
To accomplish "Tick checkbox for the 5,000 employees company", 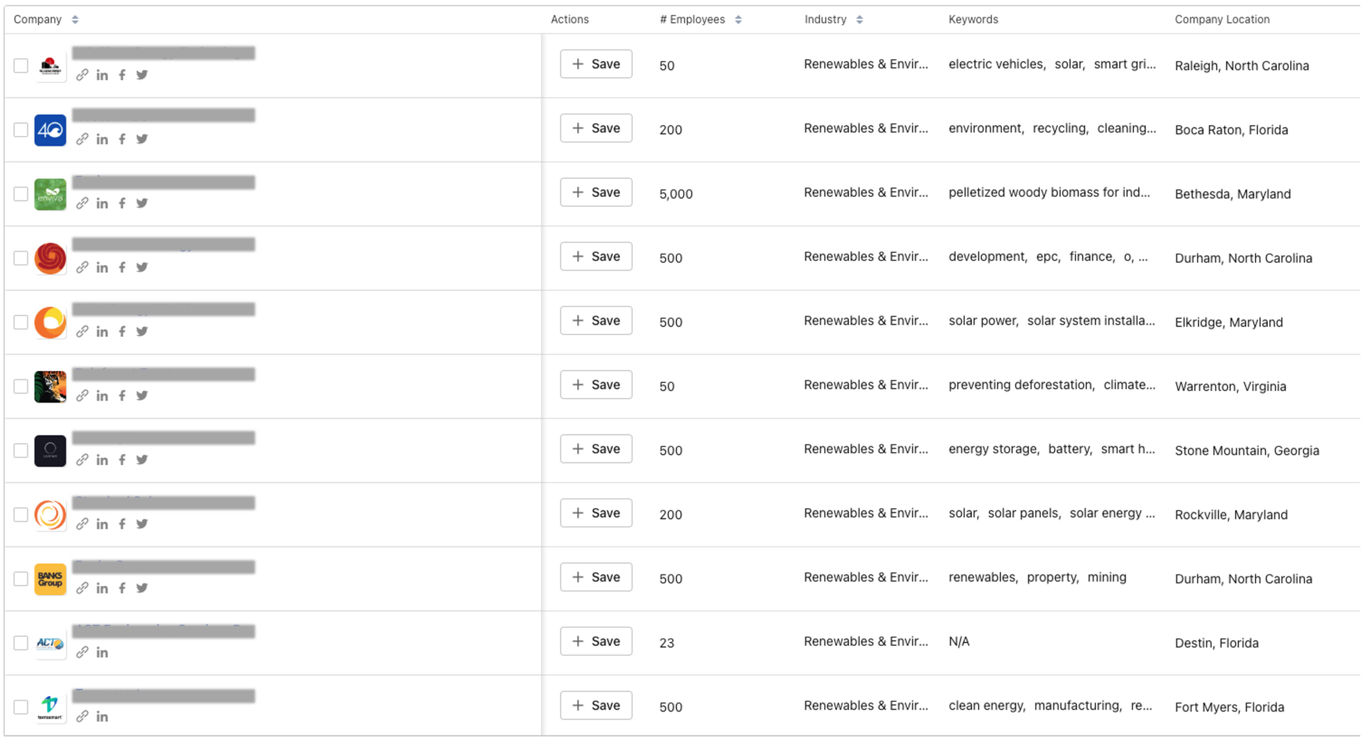I will 21,194.
